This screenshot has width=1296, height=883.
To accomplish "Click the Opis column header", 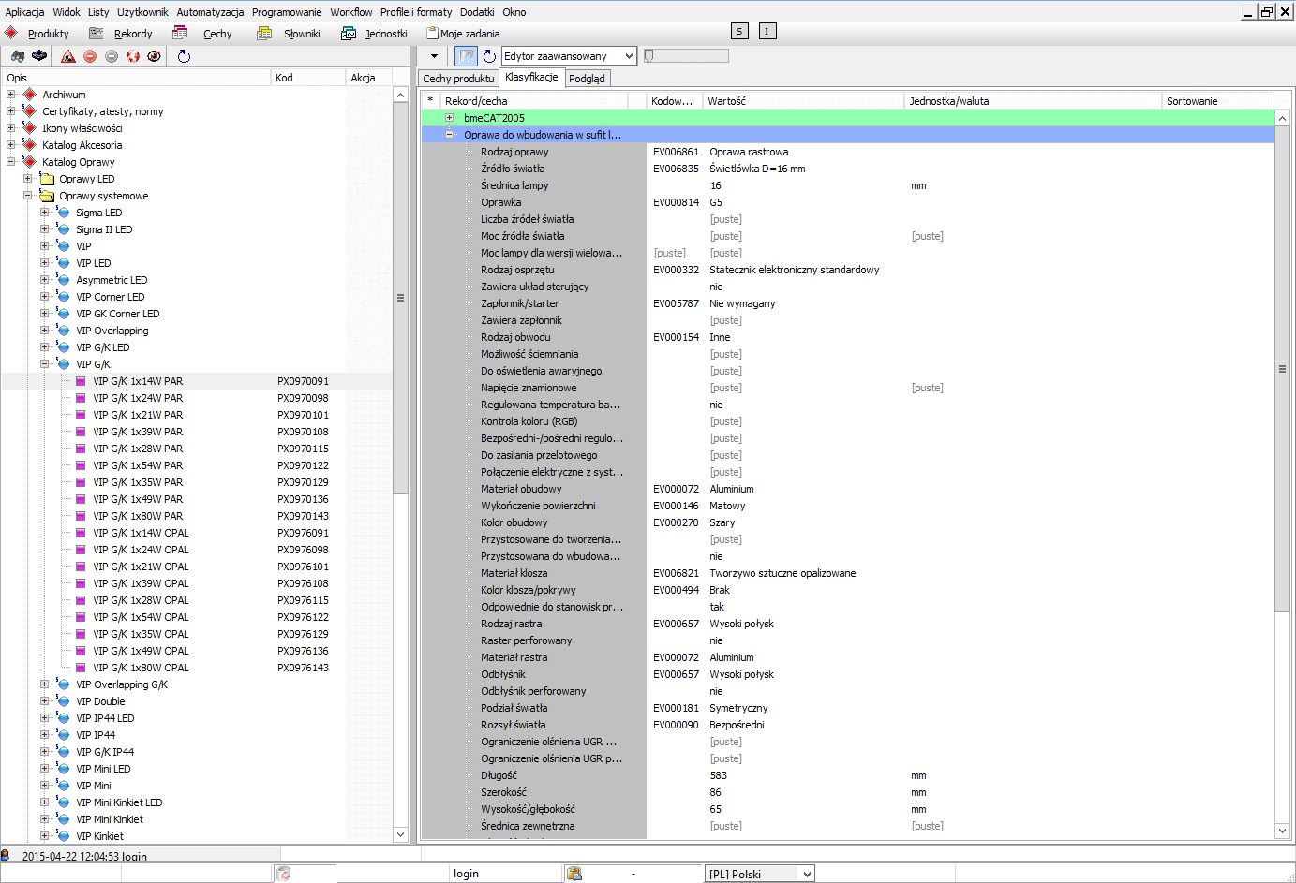I will [136, 78].
